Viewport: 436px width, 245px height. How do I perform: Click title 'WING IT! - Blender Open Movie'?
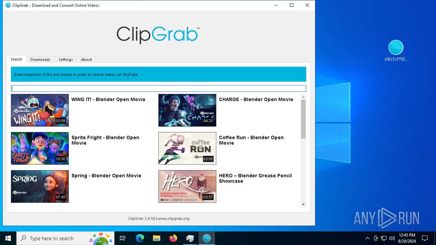108,99
